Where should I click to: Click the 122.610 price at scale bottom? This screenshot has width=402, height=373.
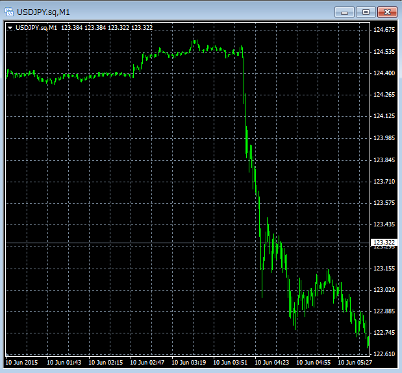click(383, 354)
